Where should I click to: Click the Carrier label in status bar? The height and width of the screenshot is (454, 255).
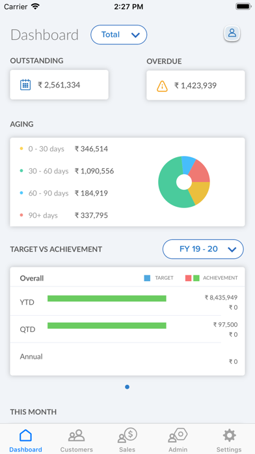point(16,7)
